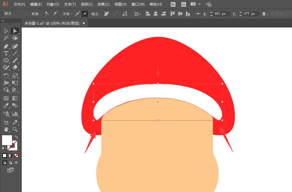
Task: Open the 编辑(E) menu
Action: point(36,4)
